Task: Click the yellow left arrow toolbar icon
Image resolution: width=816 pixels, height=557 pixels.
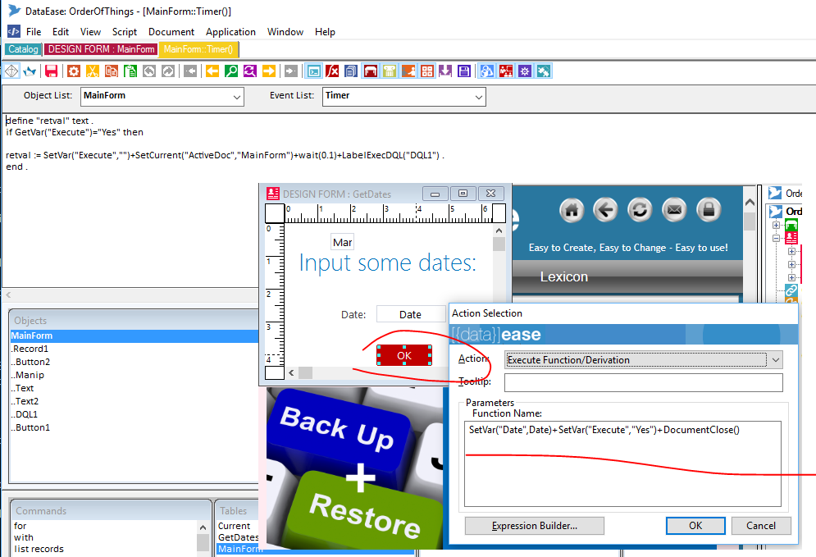Action: coord(212,71)
